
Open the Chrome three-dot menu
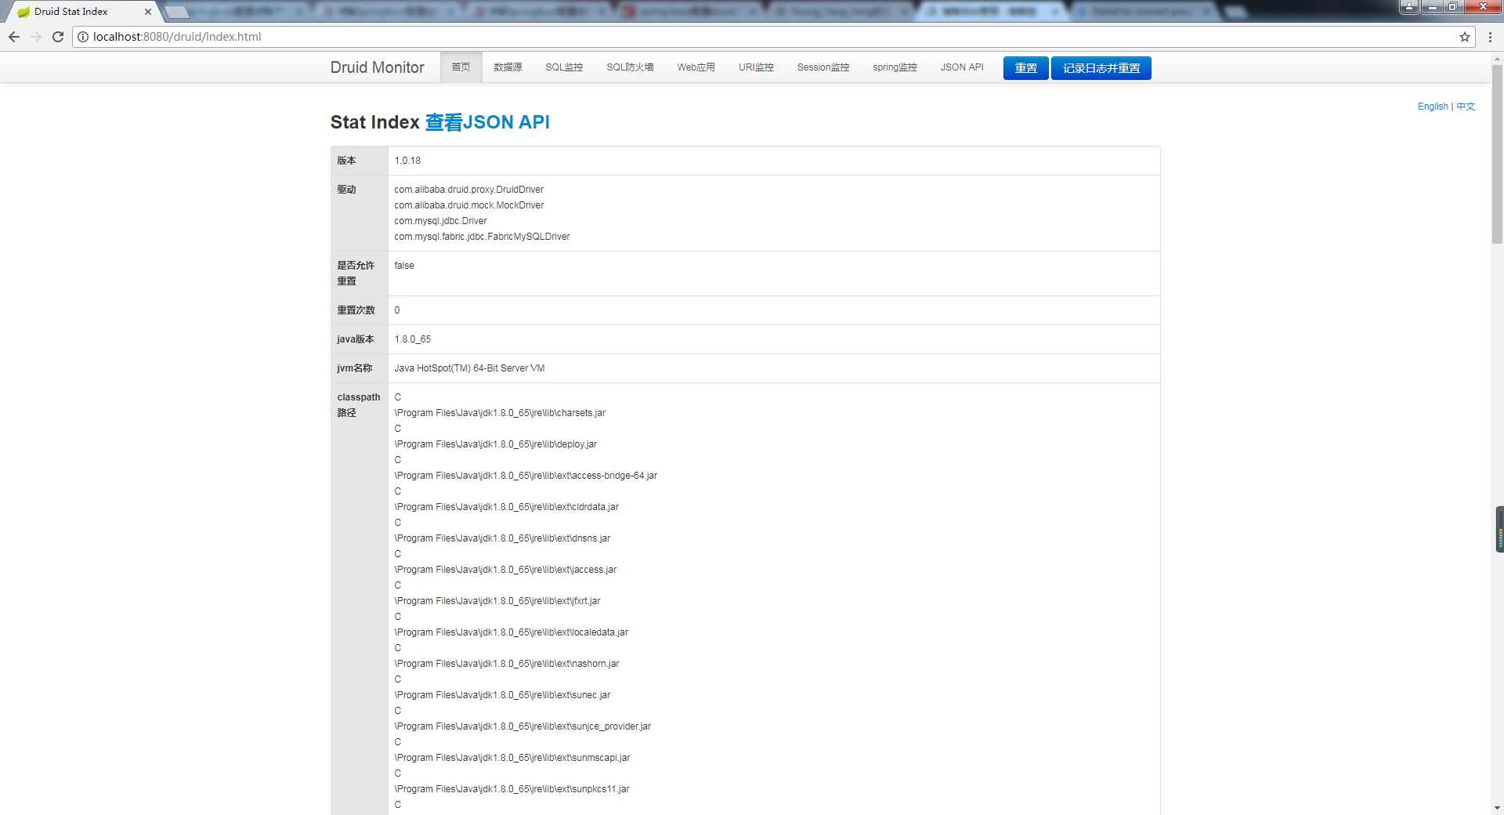click(x=1490, y=37)
